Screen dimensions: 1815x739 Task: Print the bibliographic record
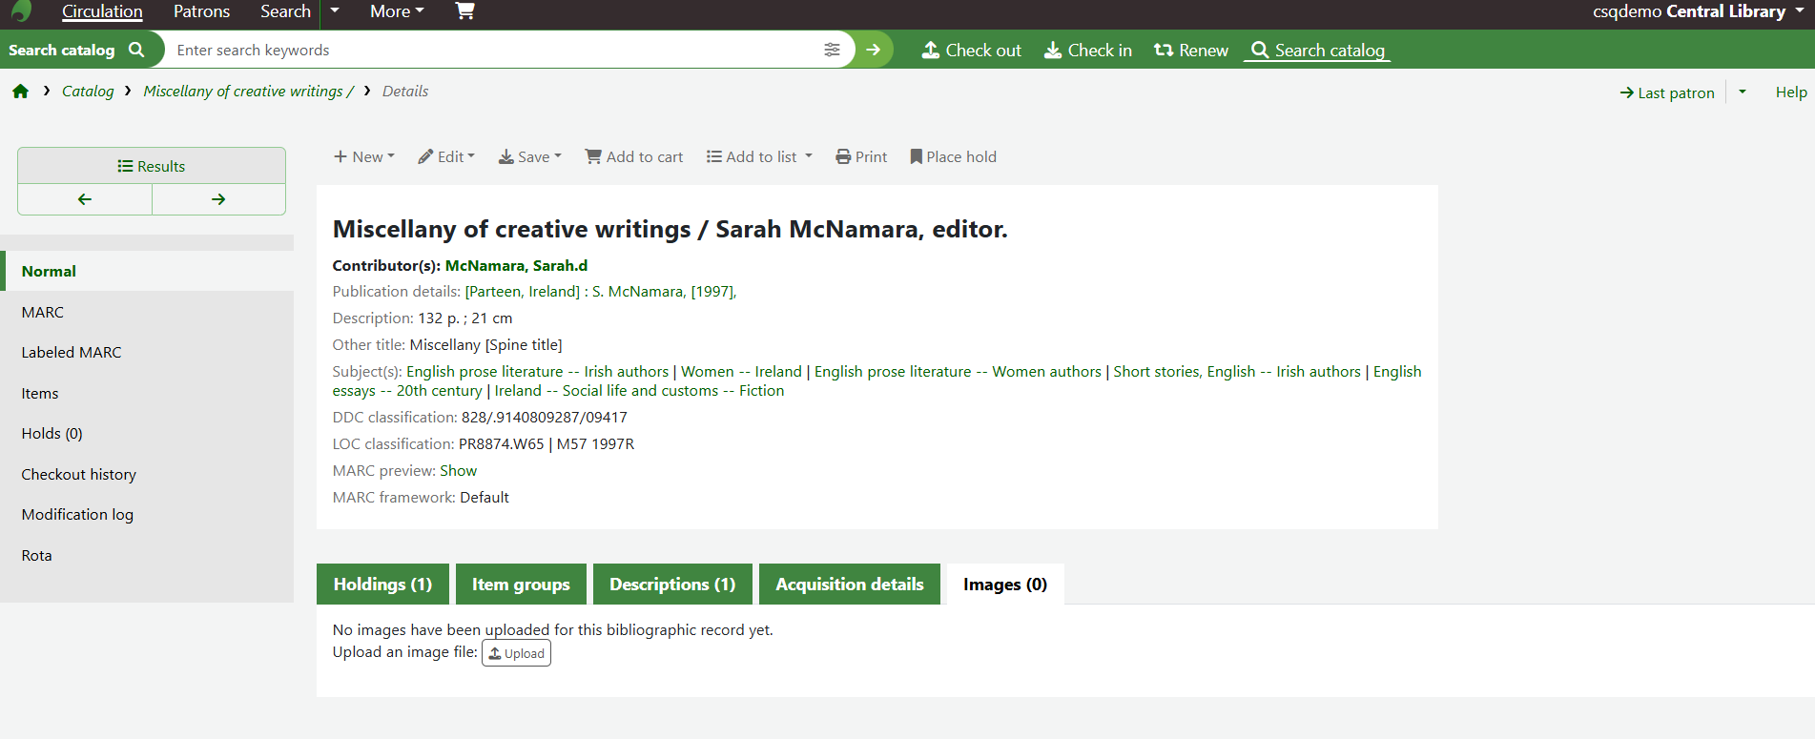(861, 157)
